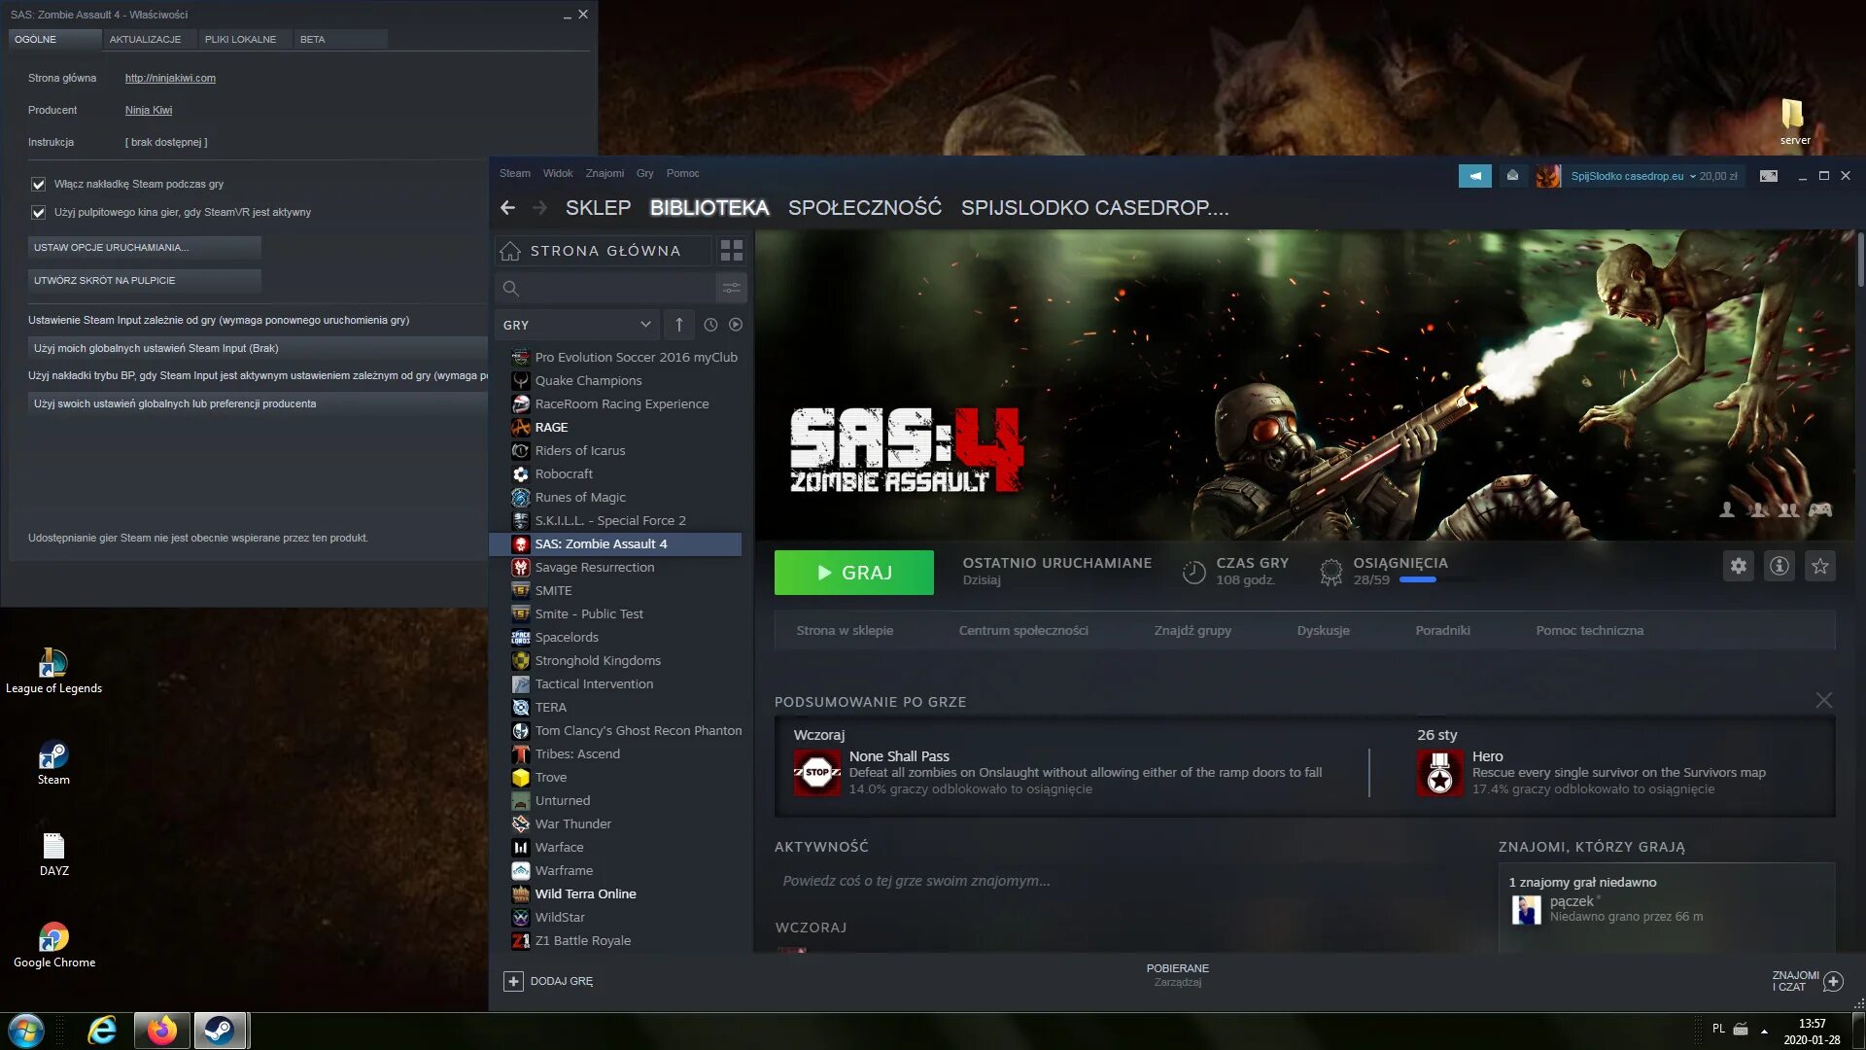Switch to BETA tab in properties

pos(340,39)
